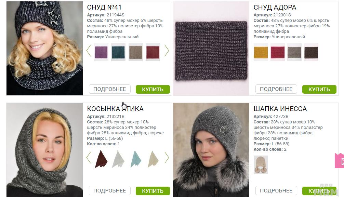Select light blue kerchief color variant

point(136,159)
